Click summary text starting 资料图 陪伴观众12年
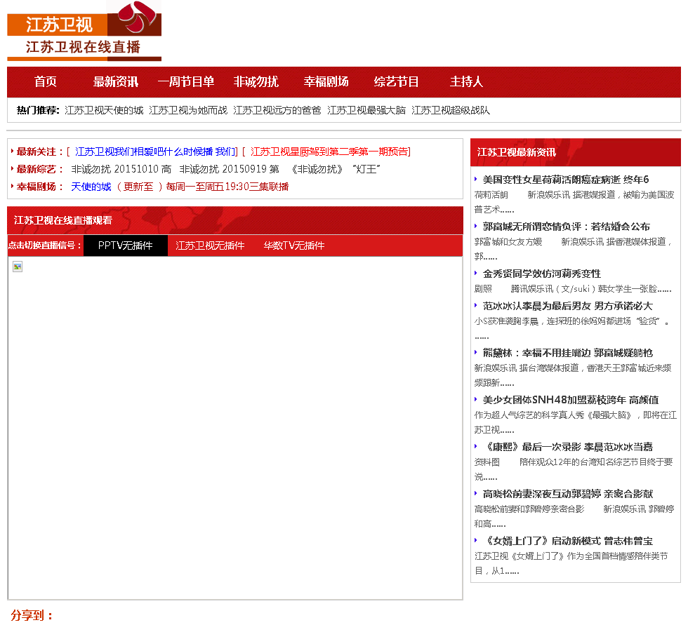Screen dimensions: 688x625 (574, 469)
